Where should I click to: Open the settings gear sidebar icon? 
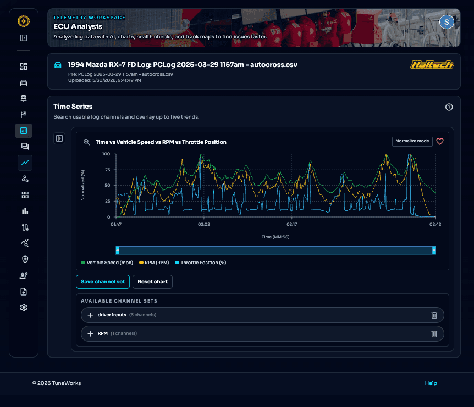[x=24, y=308]
